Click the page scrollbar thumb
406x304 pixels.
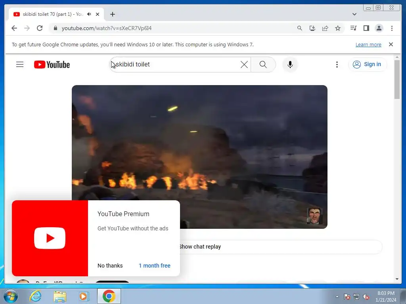pyautogui.click(x=397, y=79)
